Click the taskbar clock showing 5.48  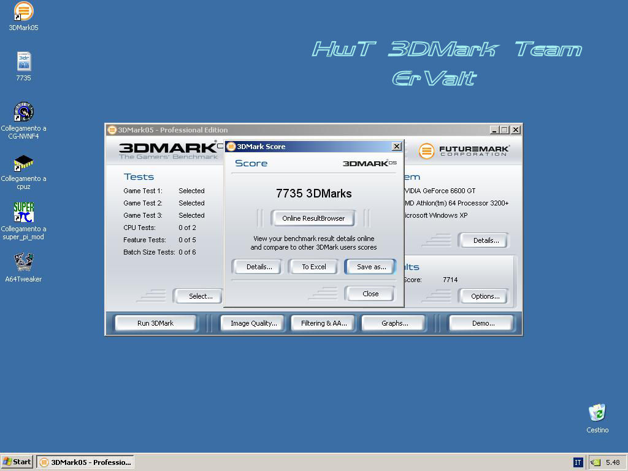click(x=613, y=462)
